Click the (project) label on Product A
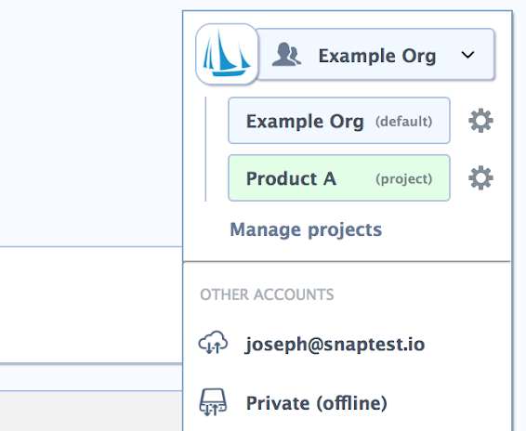526x431 pixels. point(403,178)
